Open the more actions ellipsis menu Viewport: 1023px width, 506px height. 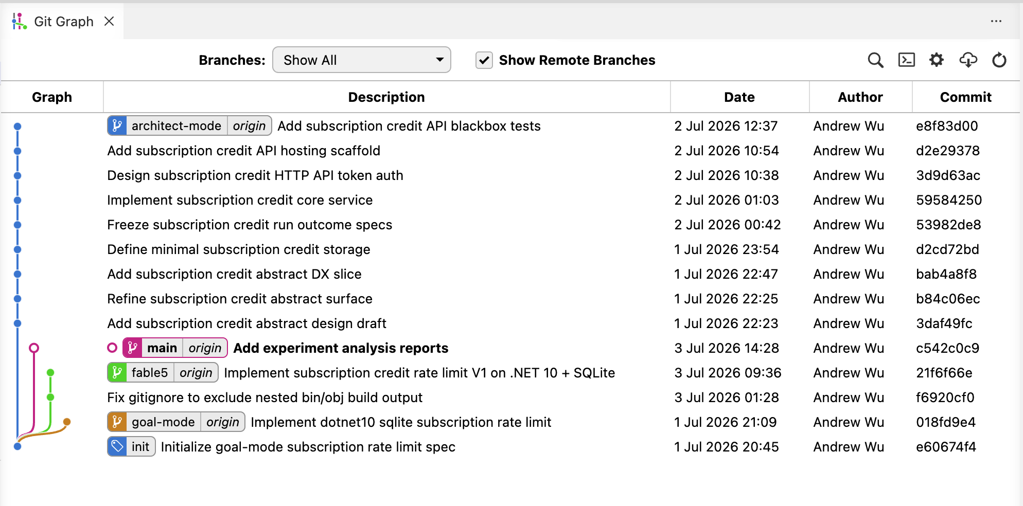coord(996,21)
